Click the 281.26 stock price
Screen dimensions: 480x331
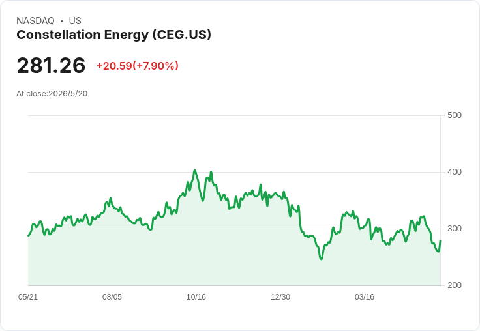click(51, 65)
